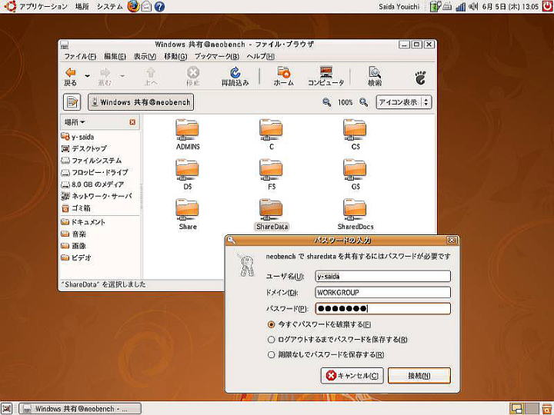The height and width of the screenshot is (415, 554).
Task: Launch Firefox from the top panel
Action: pos(133,6)
